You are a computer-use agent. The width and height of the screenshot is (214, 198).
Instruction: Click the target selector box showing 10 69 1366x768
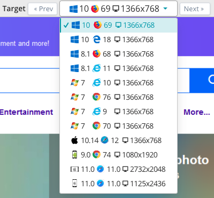[118, 9]
